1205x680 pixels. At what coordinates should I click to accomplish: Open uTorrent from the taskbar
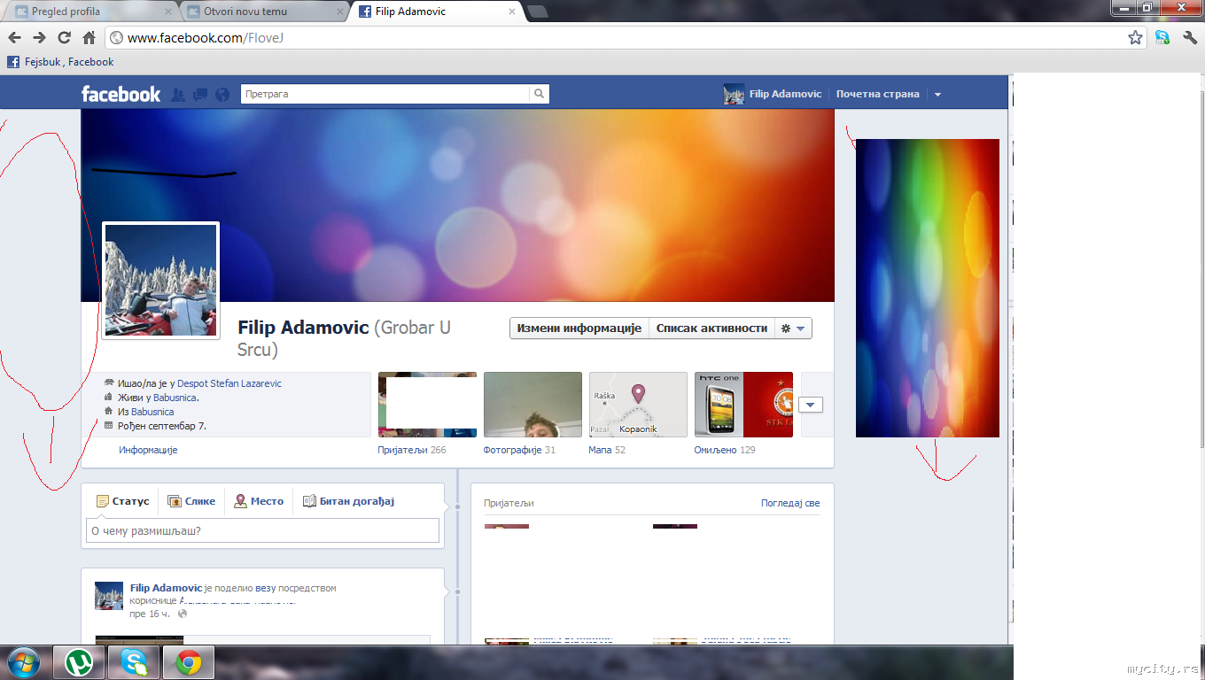[x=80, y=662]
